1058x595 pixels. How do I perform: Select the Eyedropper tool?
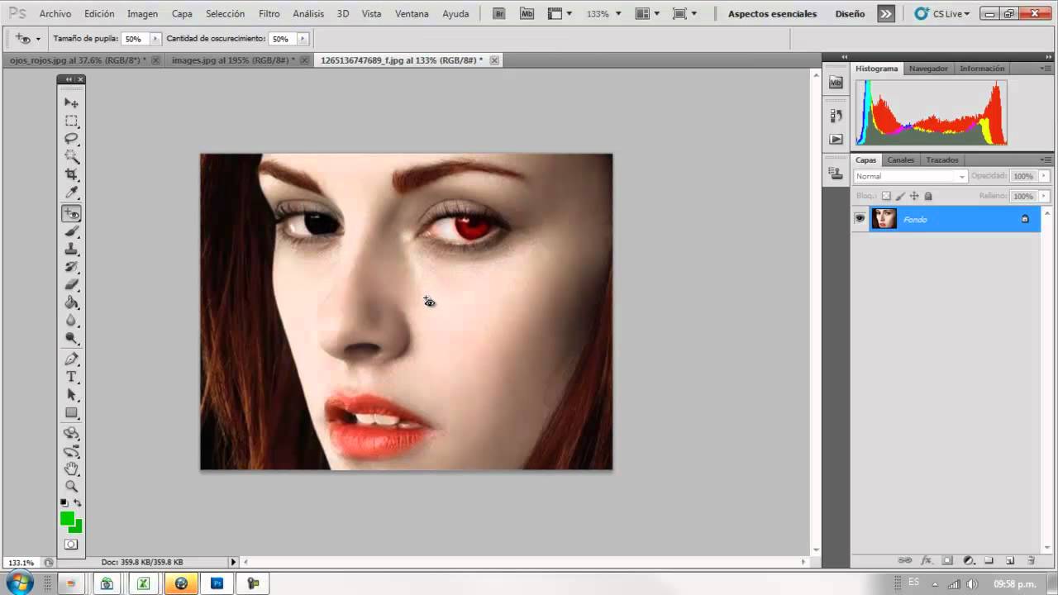(x=72, y=193)
